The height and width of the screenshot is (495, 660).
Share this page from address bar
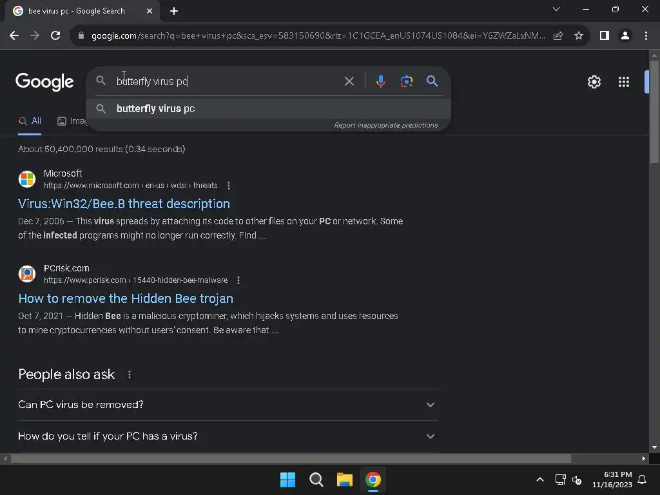pyautogui.click(x=558, y=36)
